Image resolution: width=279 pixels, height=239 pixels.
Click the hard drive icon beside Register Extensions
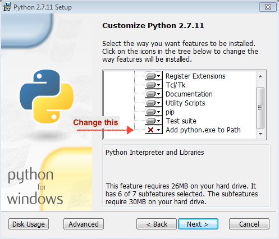[x=151, y=76]
